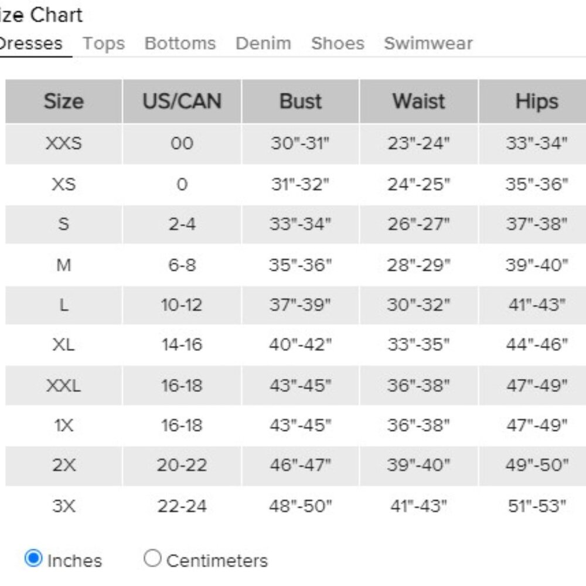
Task: Select the Centimeters radio button
Action: [x=152, y=558]
